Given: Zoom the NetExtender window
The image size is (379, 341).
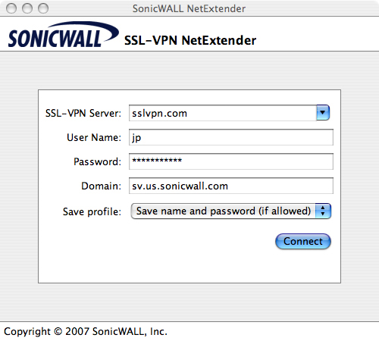Looking at the screenshot, I should [x=43, y=8].
